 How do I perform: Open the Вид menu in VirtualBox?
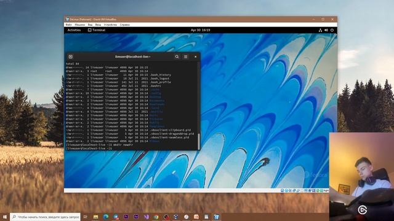click(x=90, y=25)
